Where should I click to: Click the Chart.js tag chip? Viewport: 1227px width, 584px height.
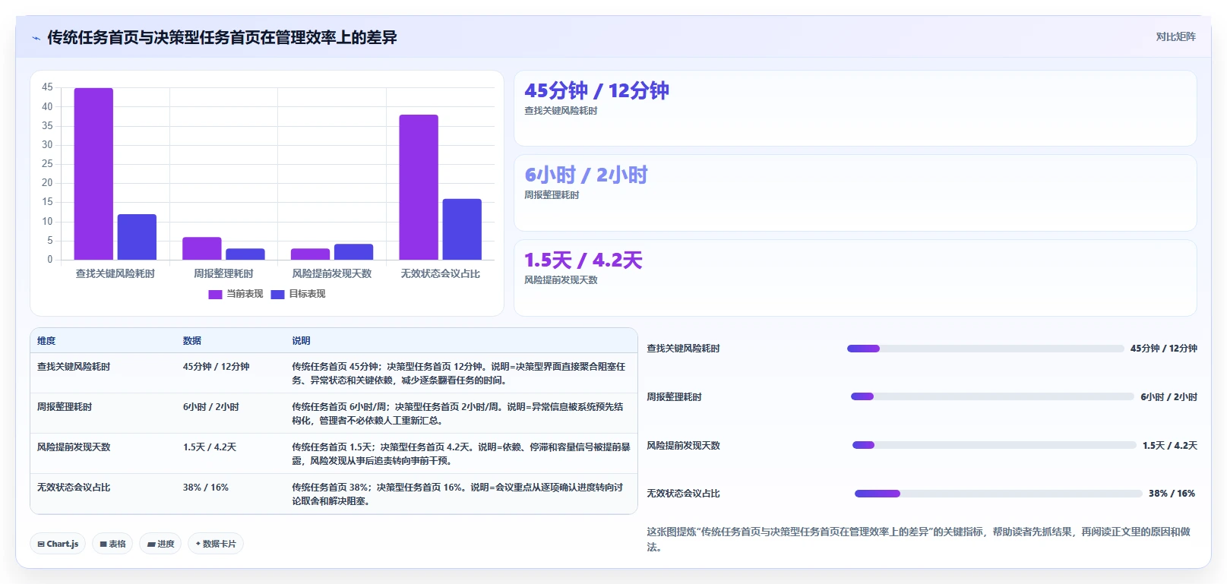coord(58,544)
